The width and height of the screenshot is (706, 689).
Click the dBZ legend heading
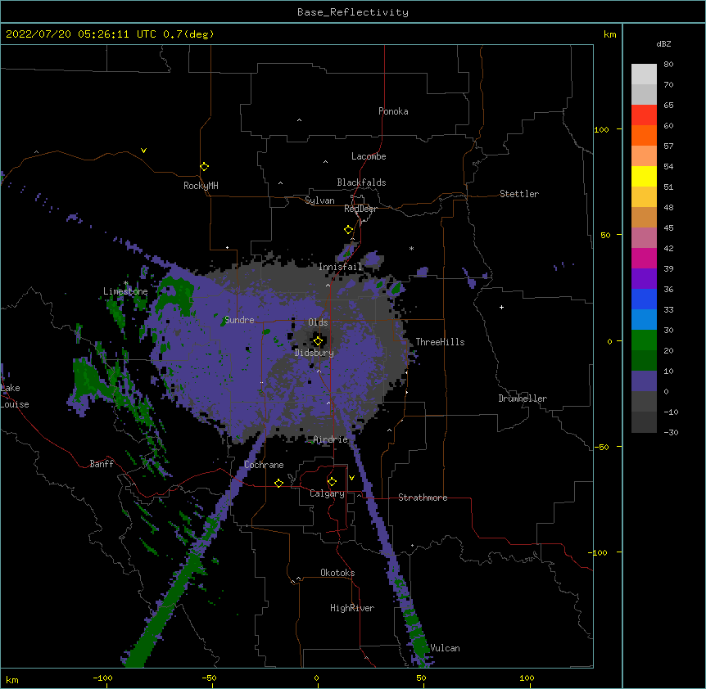pos(663,43)
